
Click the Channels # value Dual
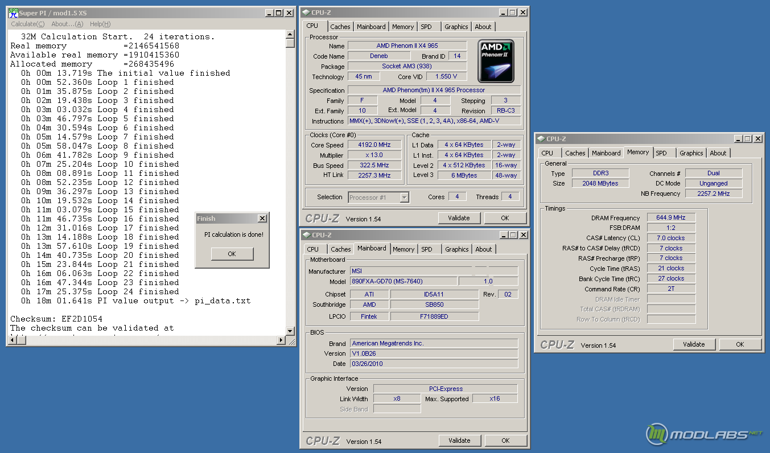714,173
